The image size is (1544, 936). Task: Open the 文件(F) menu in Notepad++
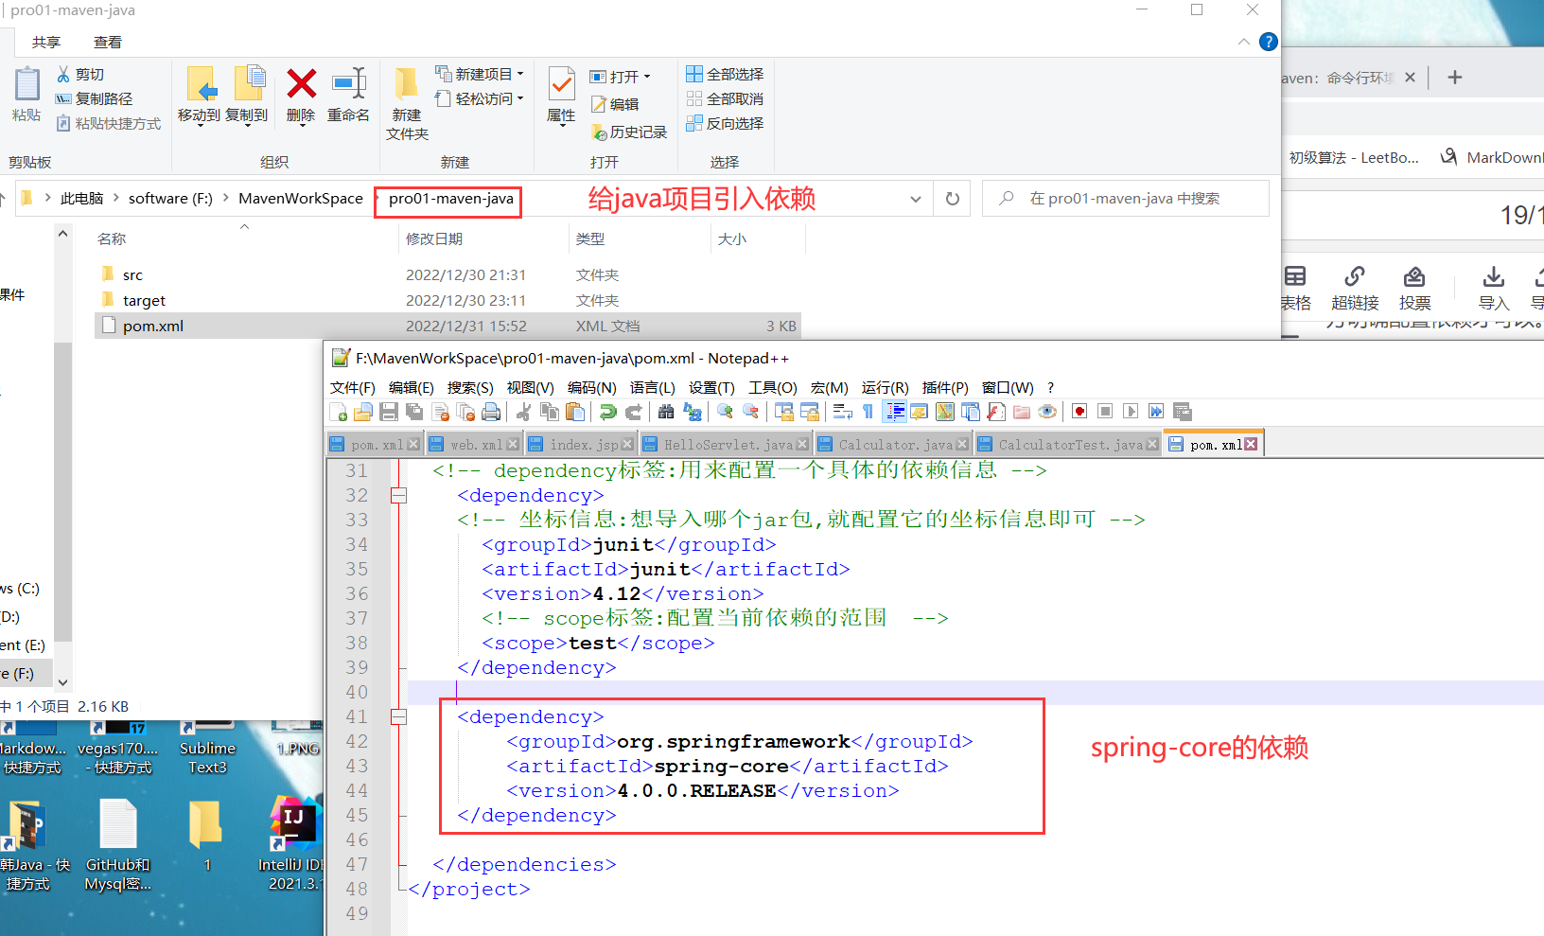point(352,387)
